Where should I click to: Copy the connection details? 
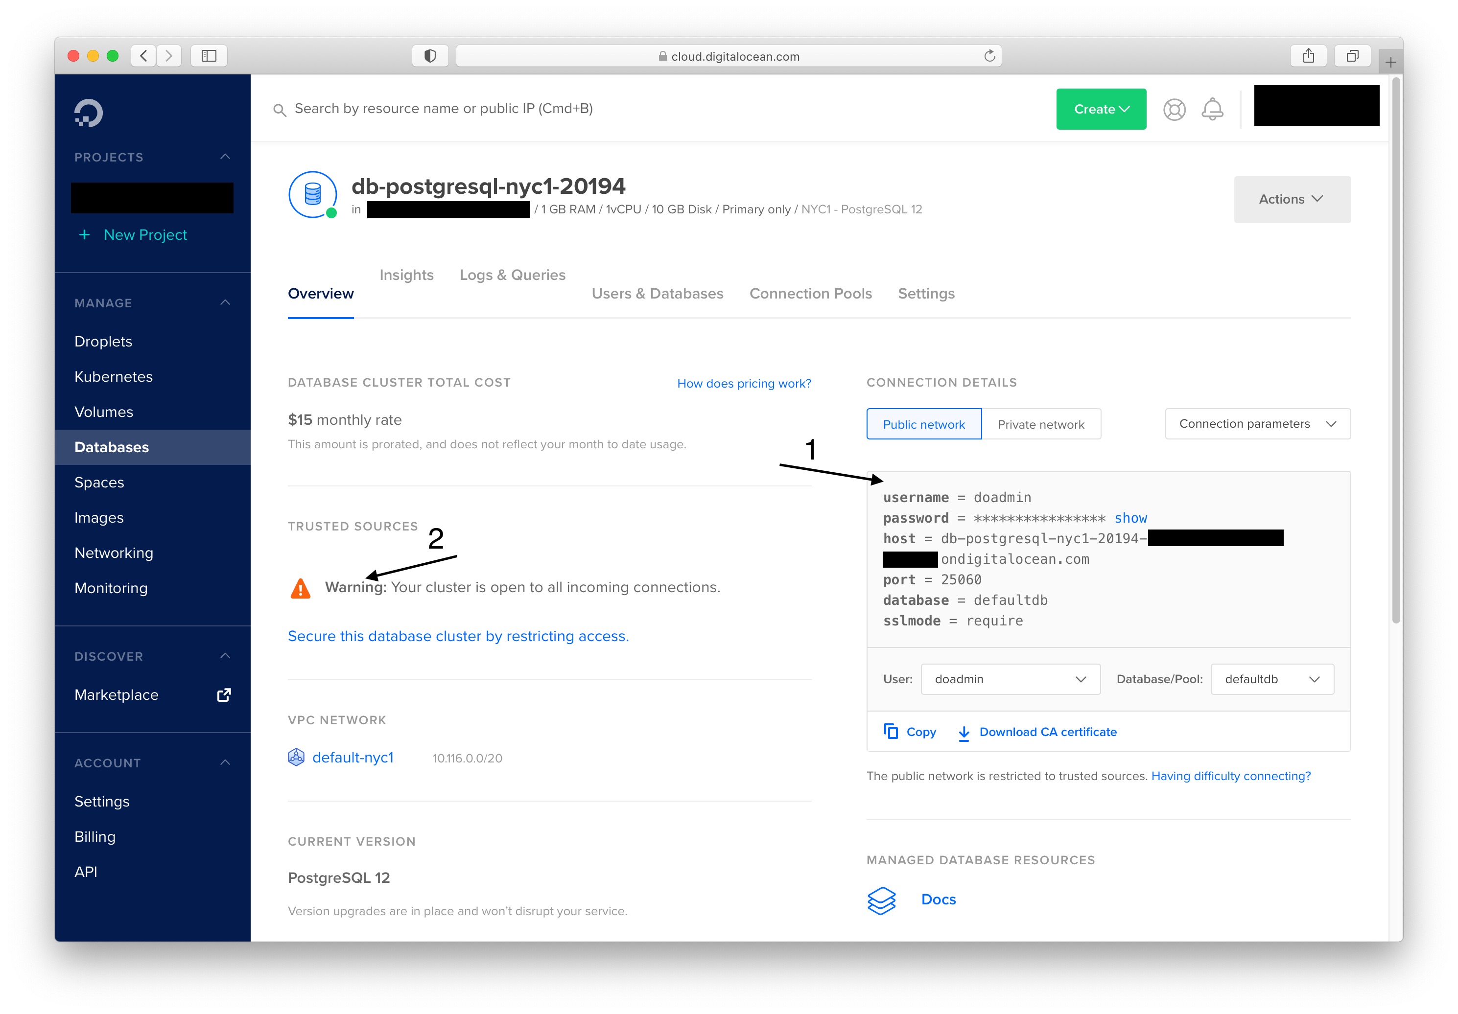(x=909, y=732)
